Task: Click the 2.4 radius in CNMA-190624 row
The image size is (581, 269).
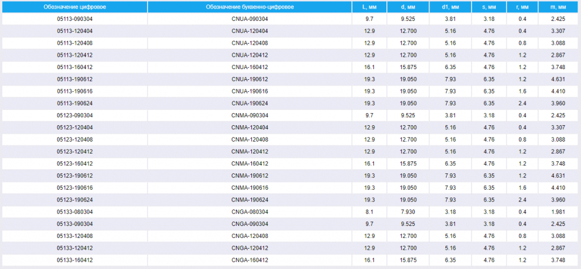Action: click(523, 200)
